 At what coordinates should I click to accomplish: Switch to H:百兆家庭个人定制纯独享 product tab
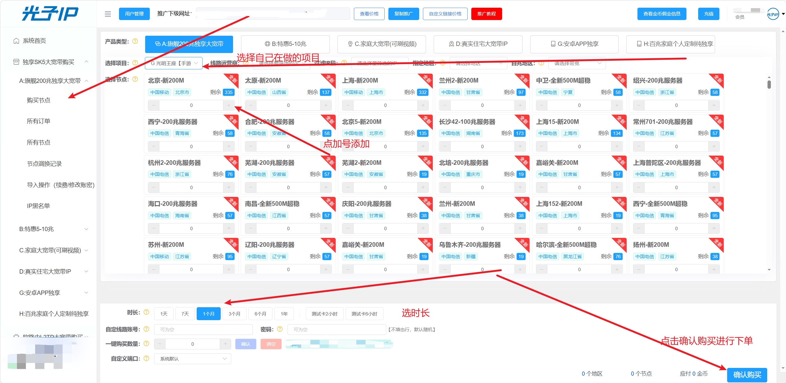click(x=671, y=44)
